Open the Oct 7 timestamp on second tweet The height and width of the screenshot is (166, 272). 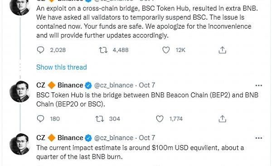coord(147,85)
